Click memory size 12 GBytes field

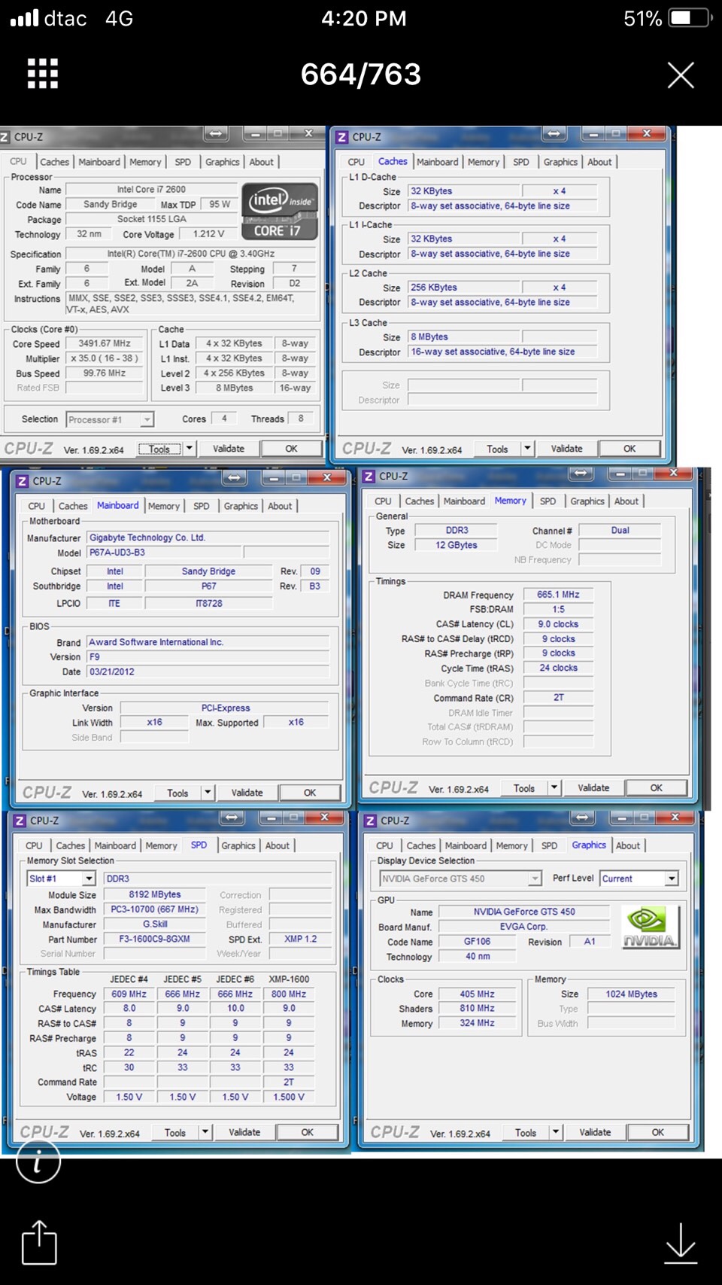(x=456, y=545)
